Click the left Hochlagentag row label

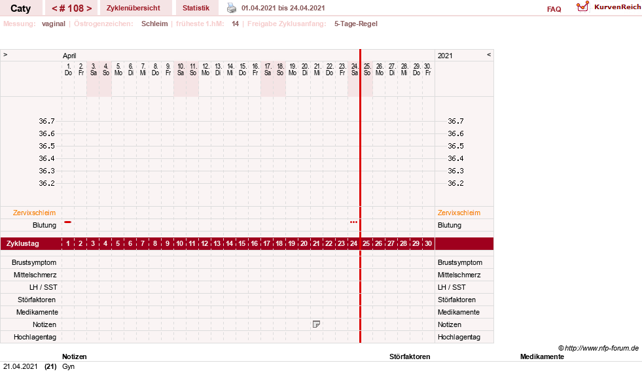[35, 337]
